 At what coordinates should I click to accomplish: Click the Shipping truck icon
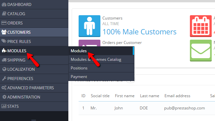tap(4, 60)
